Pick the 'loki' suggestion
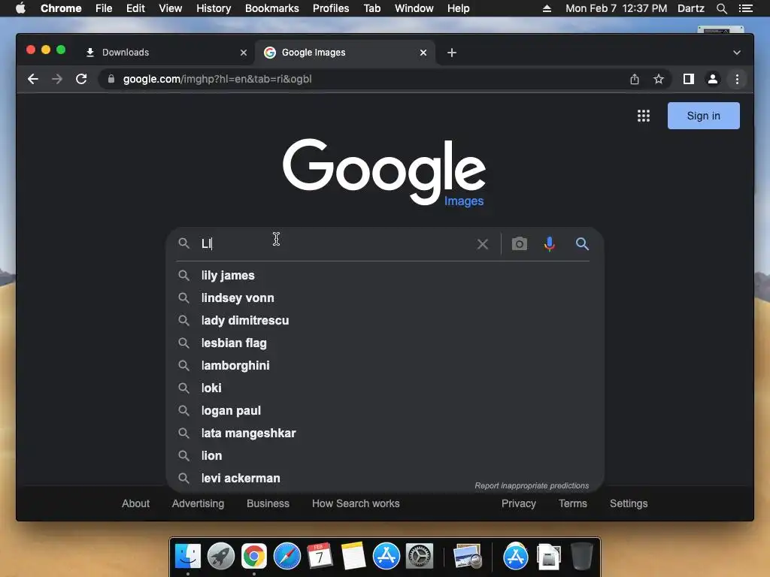 coord(384,388)
